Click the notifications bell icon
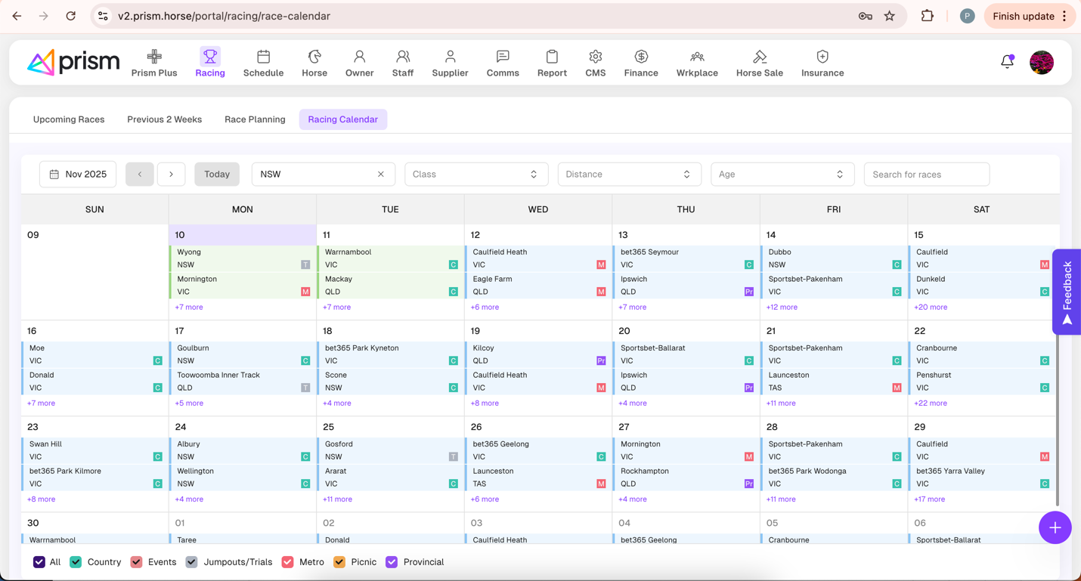 [x=1007, y=62]
